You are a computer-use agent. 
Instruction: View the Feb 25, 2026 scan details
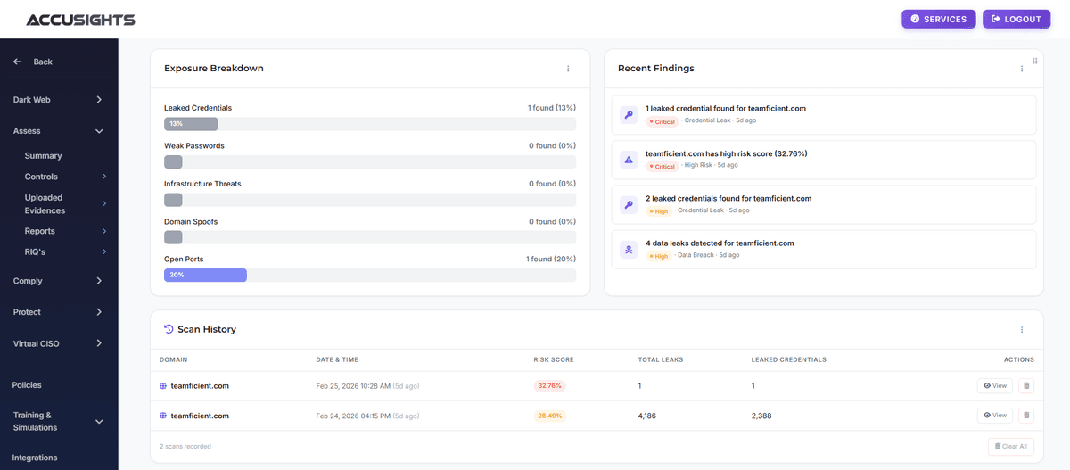[x=995, y=386]
